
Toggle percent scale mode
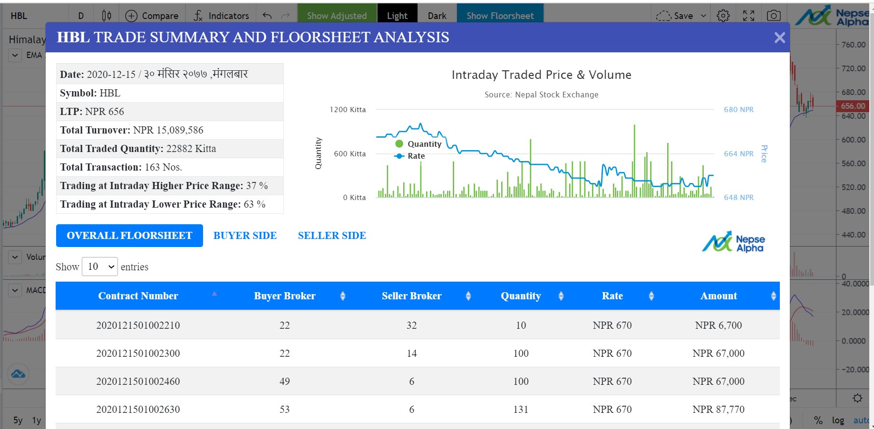818,420
